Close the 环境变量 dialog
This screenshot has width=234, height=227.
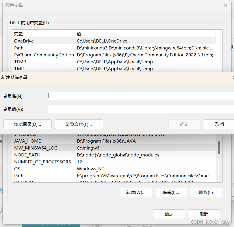pyautogui.click(x=225, y=5)
